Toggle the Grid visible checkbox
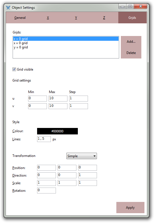Image resolution: width=154 pixels, height=223 pixels. [14, 69]
